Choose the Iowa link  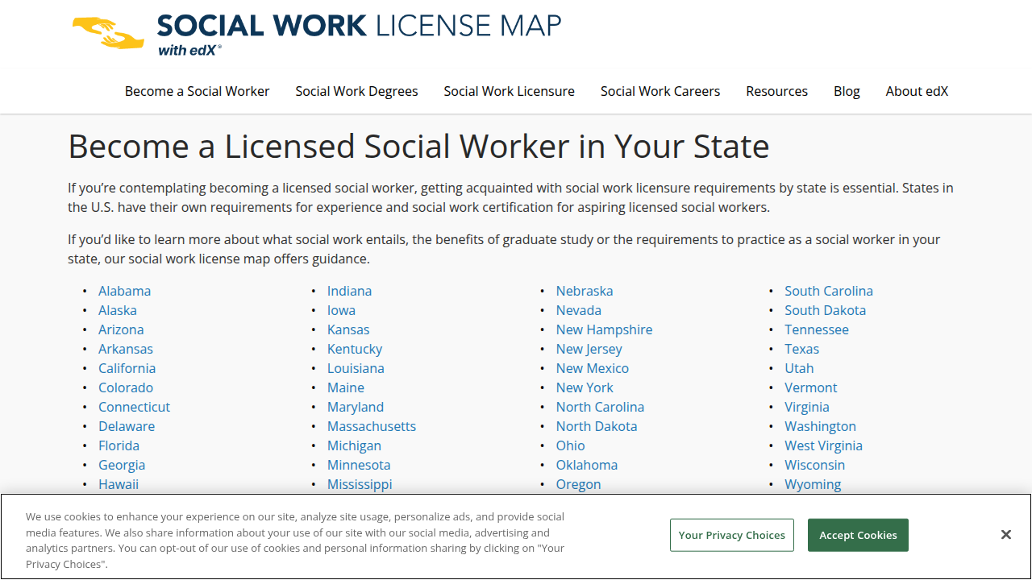pyautogui.click(x=341, y=310)
